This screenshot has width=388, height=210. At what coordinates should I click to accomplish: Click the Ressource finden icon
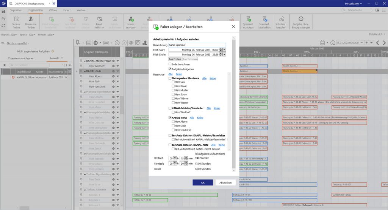31,19
